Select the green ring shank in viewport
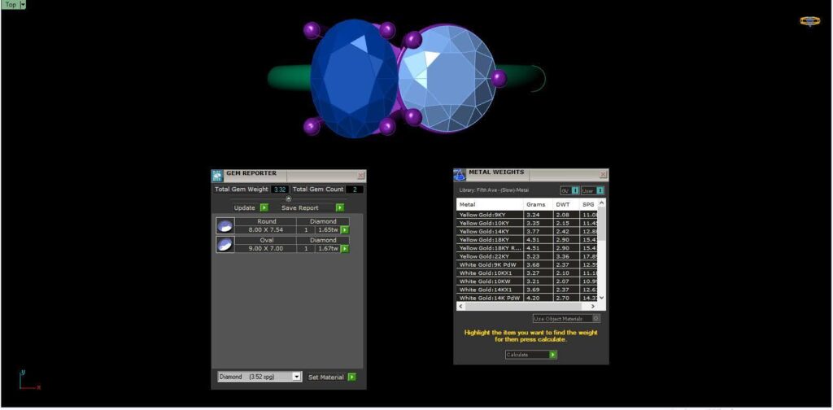Screen dimensions: 833x410 (x=289, y=77)
